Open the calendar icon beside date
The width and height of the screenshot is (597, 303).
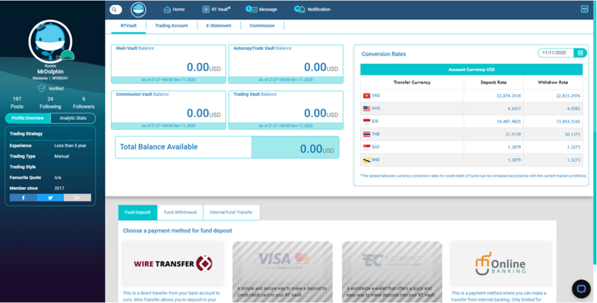580,53
